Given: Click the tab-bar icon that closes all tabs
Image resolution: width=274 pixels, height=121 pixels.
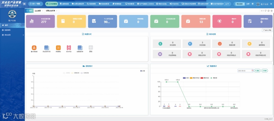Looking at the screenshot, I should tap(271, 11).
